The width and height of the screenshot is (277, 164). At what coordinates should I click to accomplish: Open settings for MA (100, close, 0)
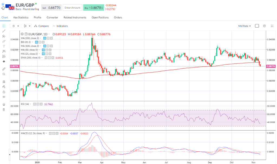pos(48,46)
